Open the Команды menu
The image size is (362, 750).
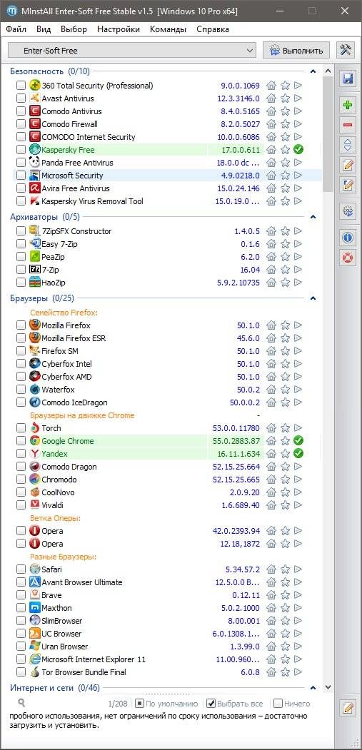(168, 29)
